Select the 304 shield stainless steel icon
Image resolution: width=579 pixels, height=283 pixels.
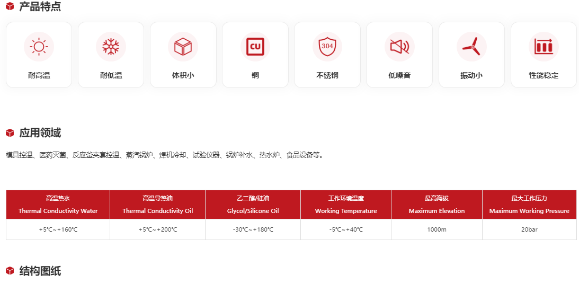click(327, 47)
